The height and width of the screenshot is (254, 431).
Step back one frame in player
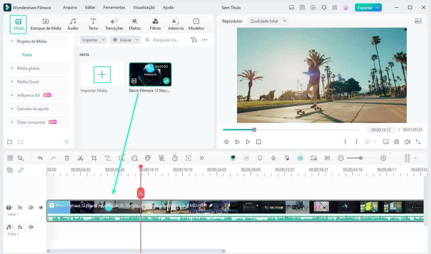(226, 142)
